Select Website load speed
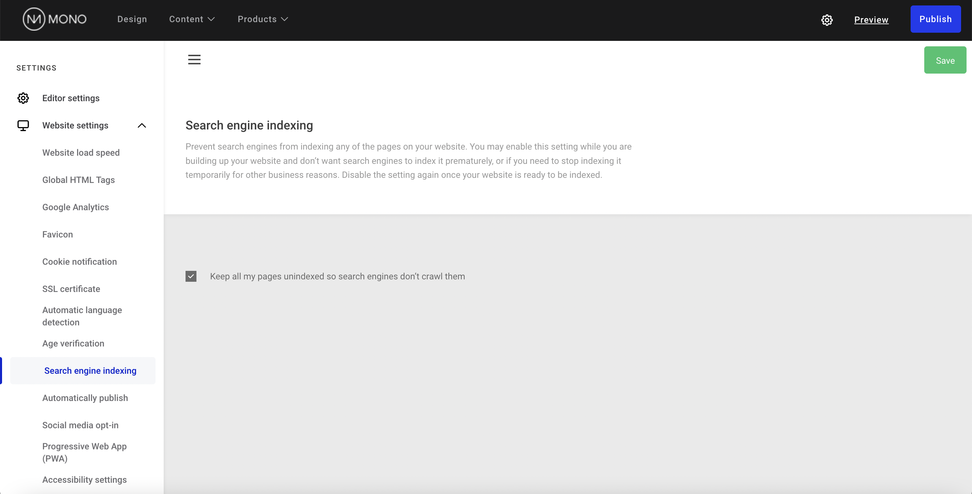This screenshot has width=972, height=494. point(81,153)
